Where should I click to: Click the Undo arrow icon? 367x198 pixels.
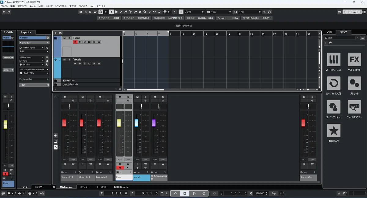4,12
